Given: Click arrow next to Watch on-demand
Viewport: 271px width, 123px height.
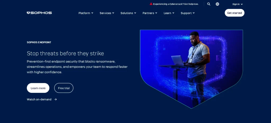Looking at the screenshot, I should (56, 100).
